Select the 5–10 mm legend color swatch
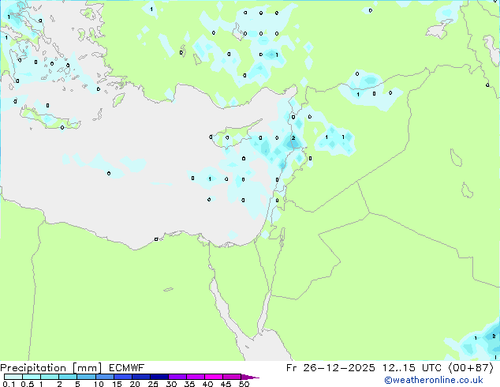This screenshot has width=500, height=387. tap(86, 377)
